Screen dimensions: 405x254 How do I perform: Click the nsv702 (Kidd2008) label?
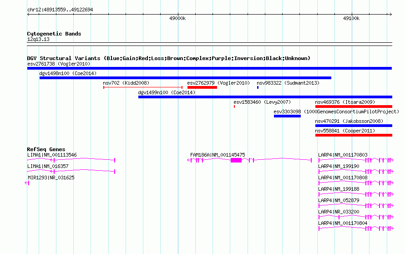click(x=126, y=83)
